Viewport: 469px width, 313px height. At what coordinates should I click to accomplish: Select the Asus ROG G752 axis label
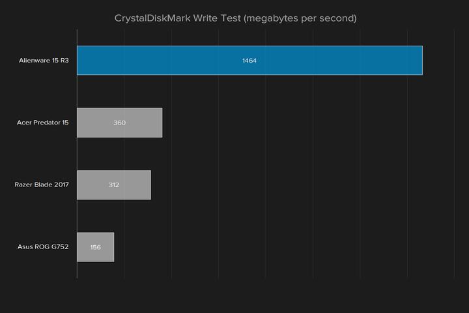(x=43, y=247)
